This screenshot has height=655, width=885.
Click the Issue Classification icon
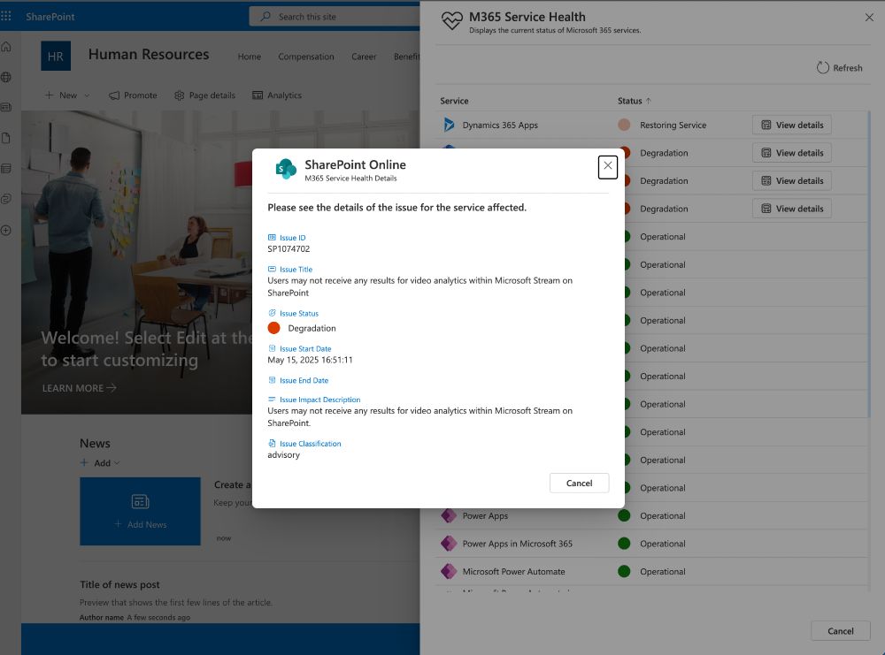click(272, 443)
